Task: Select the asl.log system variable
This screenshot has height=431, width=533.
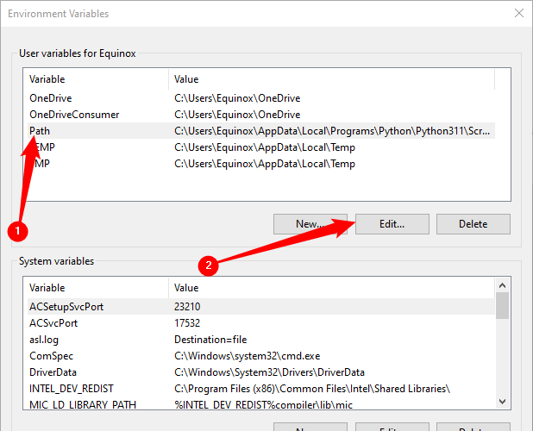Action: (46, 340)
